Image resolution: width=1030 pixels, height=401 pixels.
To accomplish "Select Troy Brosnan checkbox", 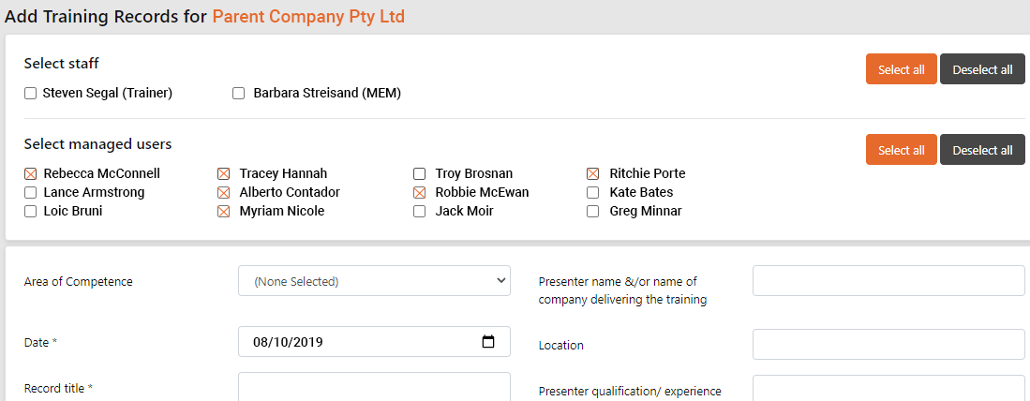I will [x=419, y=174].
